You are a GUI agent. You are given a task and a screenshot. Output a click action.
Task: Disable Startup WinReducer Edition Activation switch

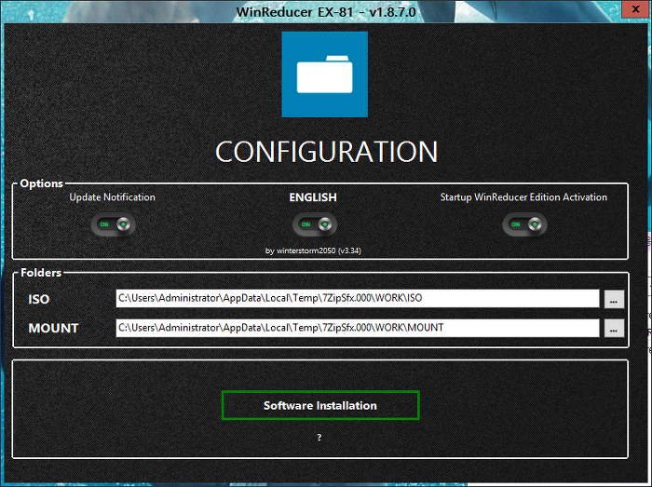click(524, 224)
